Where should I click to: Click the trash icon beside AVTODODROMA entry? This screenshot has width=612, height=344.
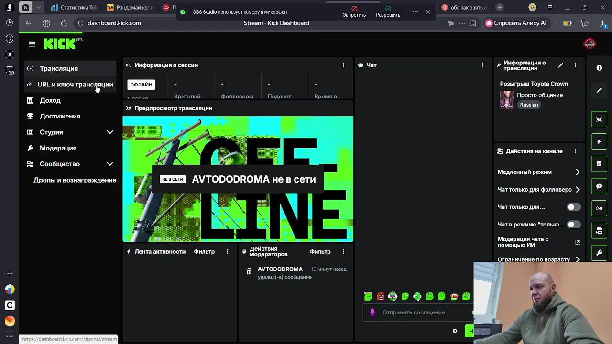click(x=249, y=271)
